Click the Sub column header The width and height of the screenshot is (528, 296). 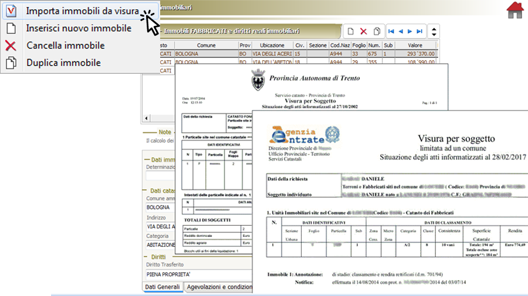pos(388,45)
